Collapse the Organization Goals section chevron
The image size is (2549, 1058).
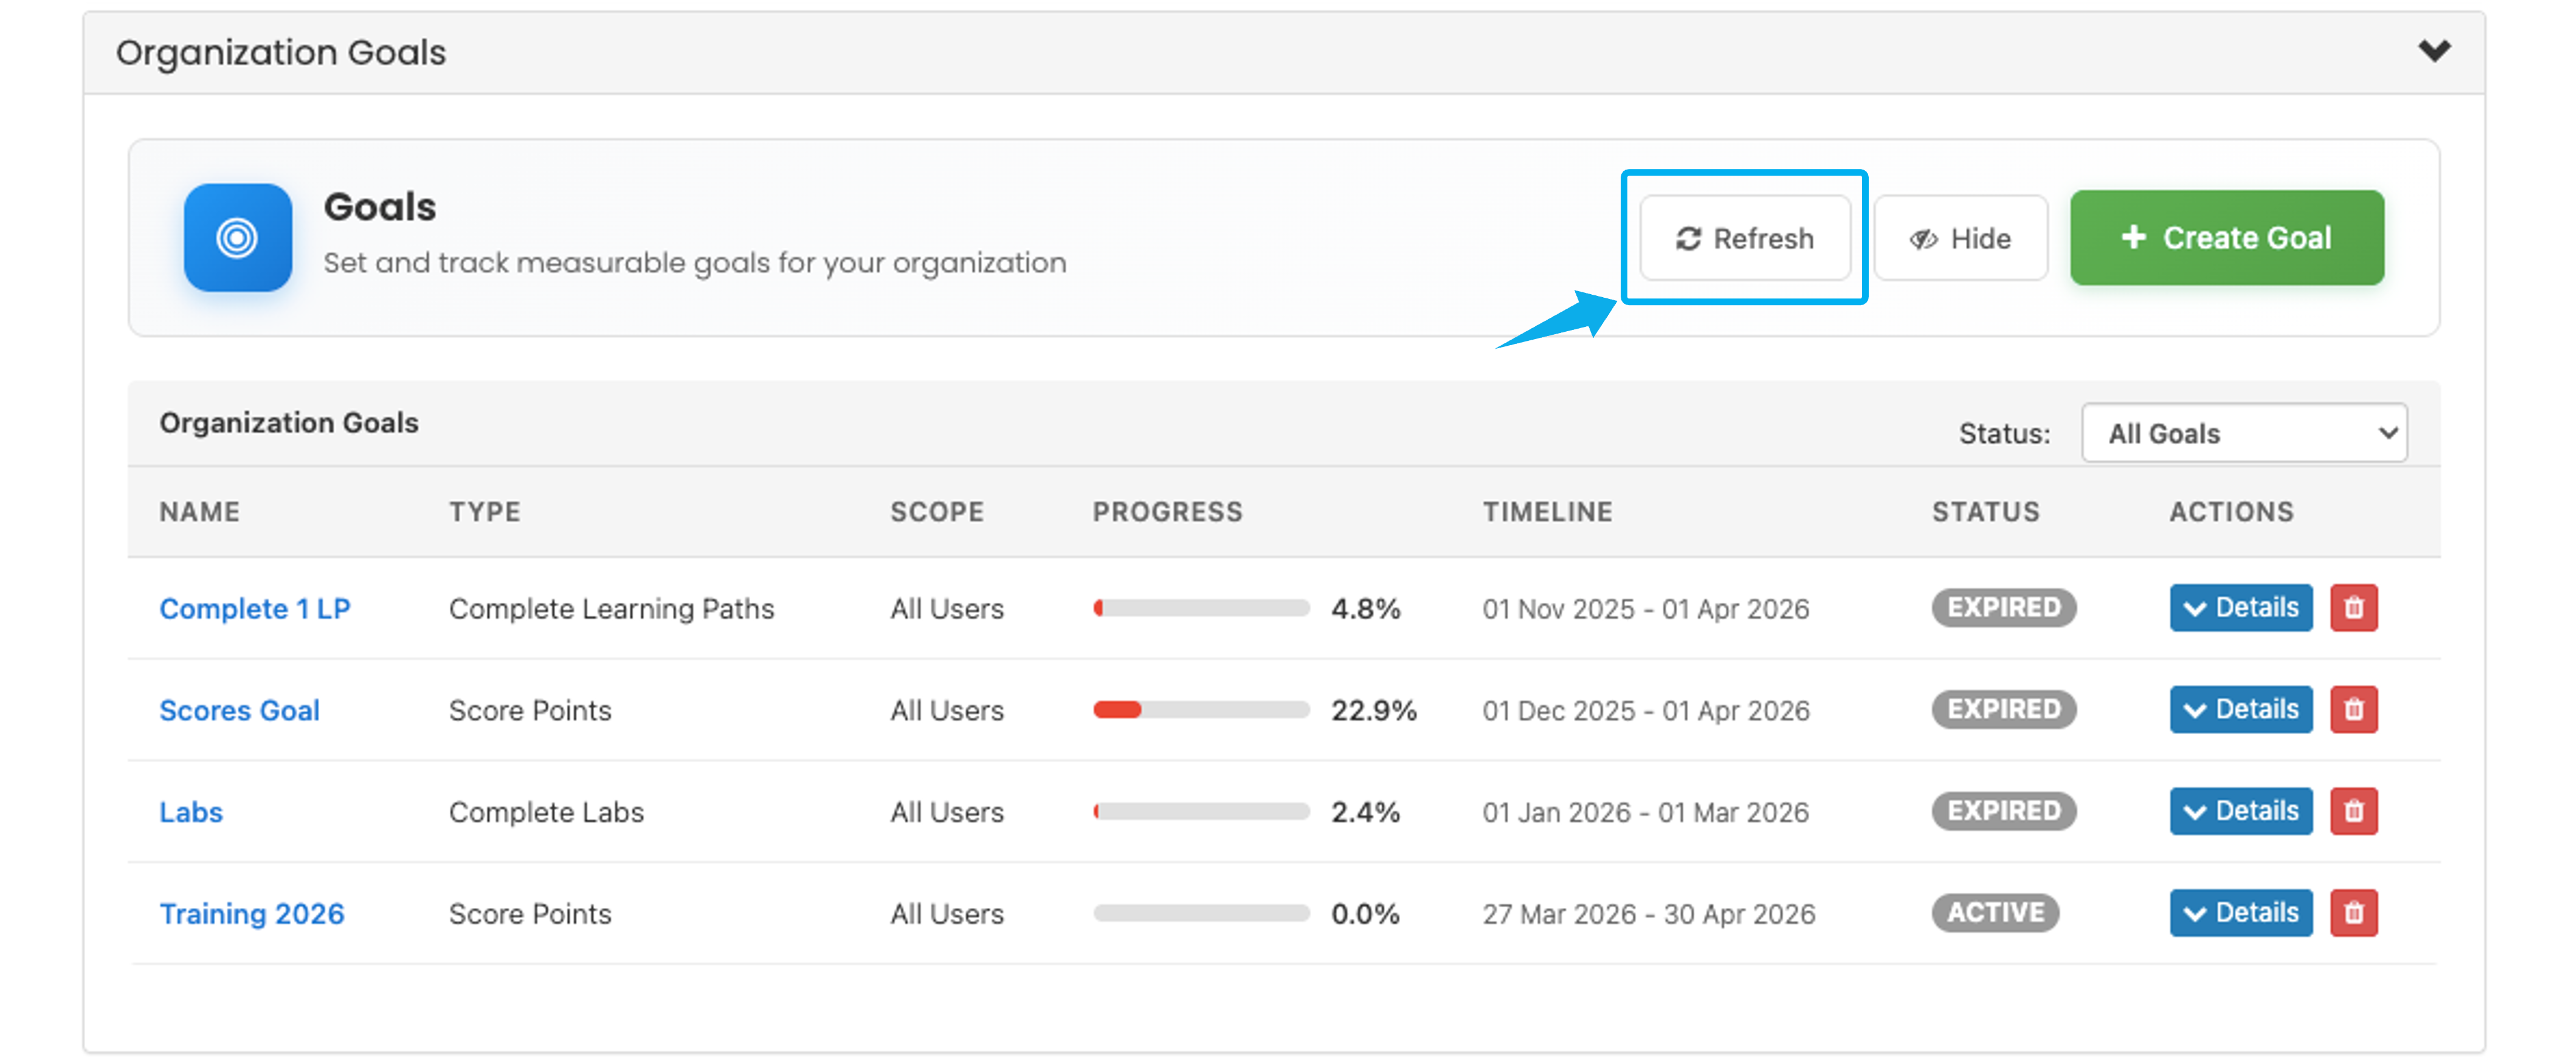[x=2434, y=50]
